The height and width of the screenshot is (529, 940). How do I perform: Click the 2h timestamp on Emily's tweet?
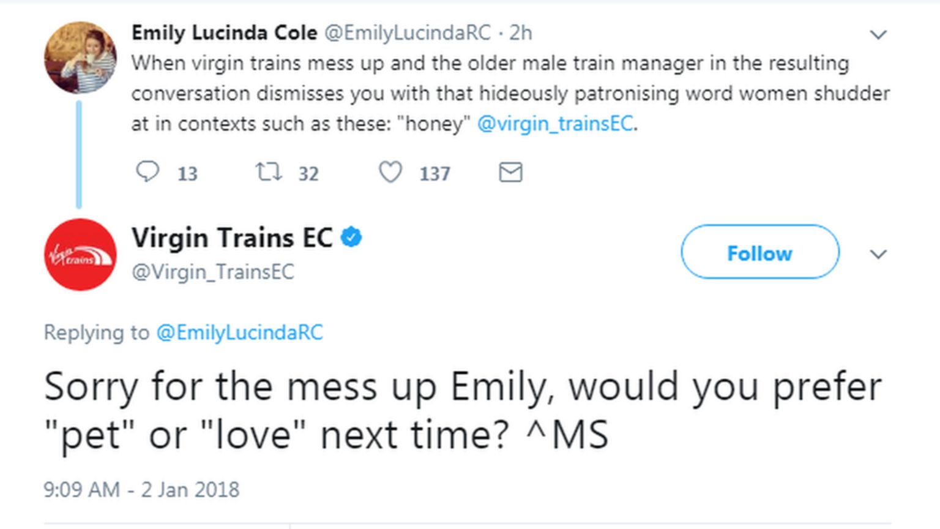pos(521,32)
